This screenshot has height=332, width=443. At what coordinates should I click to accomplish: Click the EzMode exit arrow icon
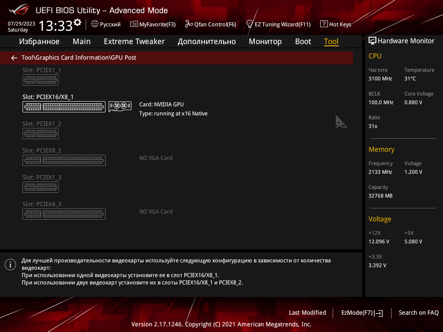(379, 313)
